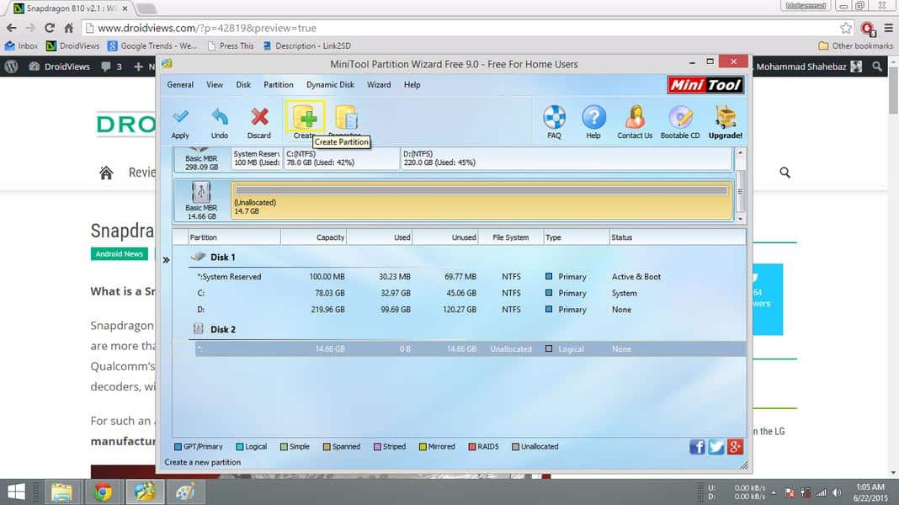Open Google Trends bookmark
The width and height of the screenshot is (899, 505).
(152, 45)
